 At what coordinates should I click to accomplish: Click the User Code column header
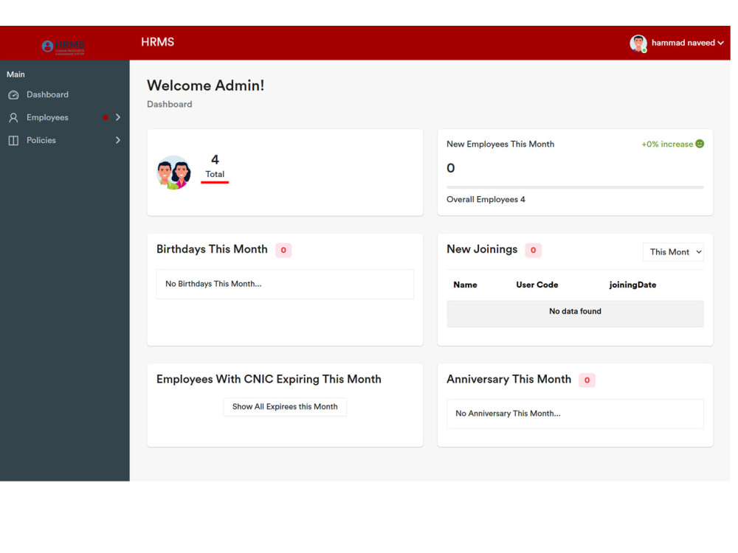pos(537,285)
